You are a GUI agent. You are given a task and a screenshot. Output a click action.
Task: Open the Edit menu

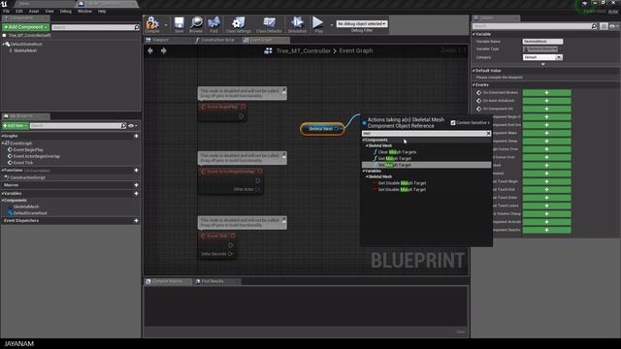pyautogui.click(x=19, y=12)
